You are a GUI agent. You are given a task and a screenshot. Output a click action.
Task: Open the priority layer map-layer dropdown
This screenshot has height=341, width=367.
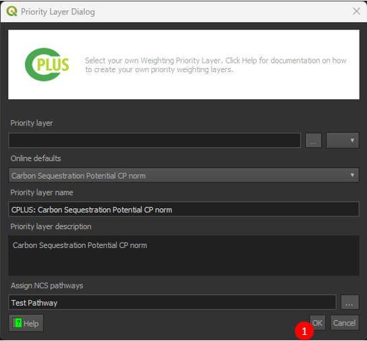(x=343, y=140)
